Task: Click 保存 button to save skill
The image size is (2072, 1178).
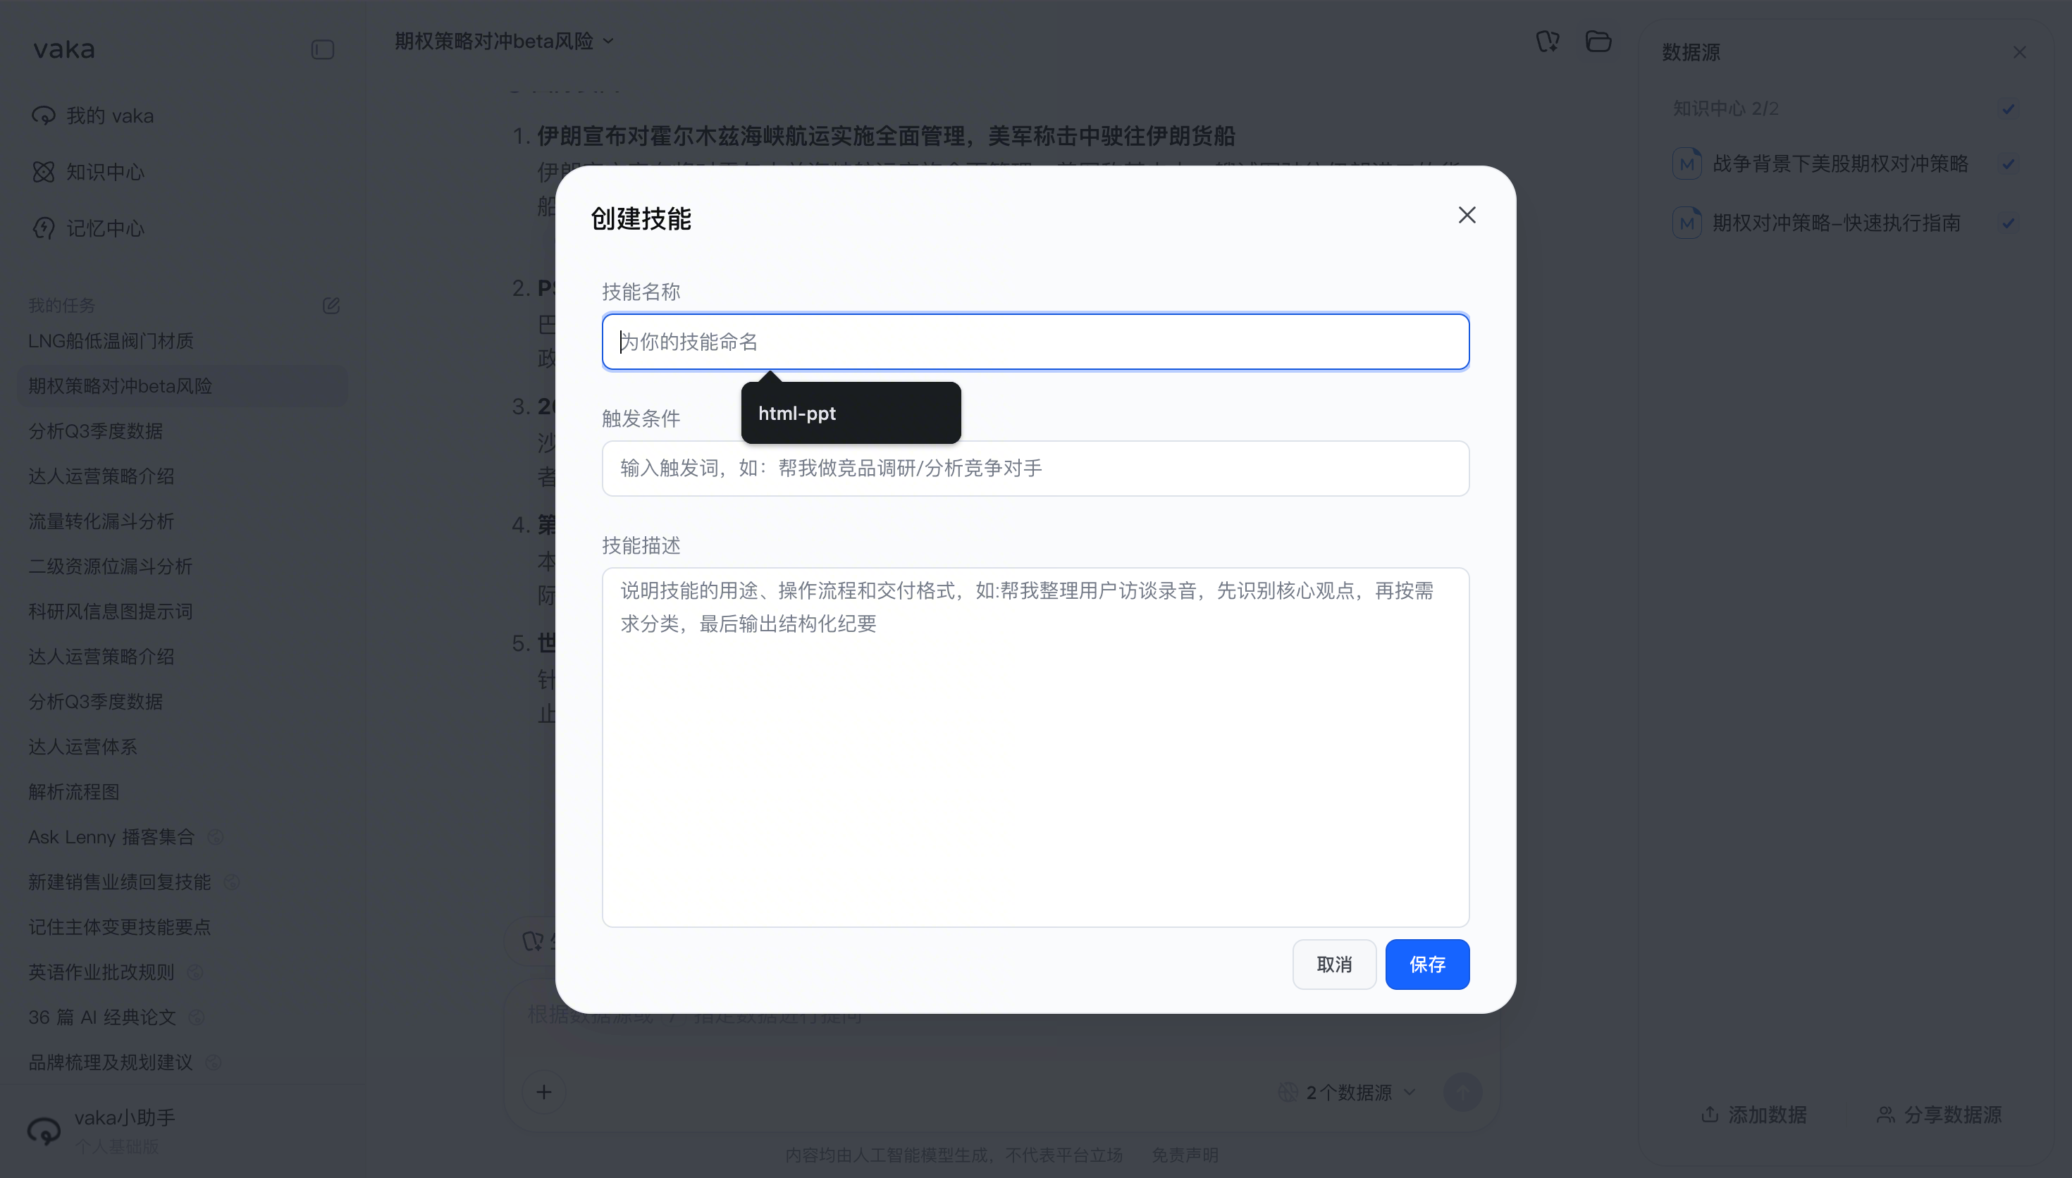Action: point(1427,965)
